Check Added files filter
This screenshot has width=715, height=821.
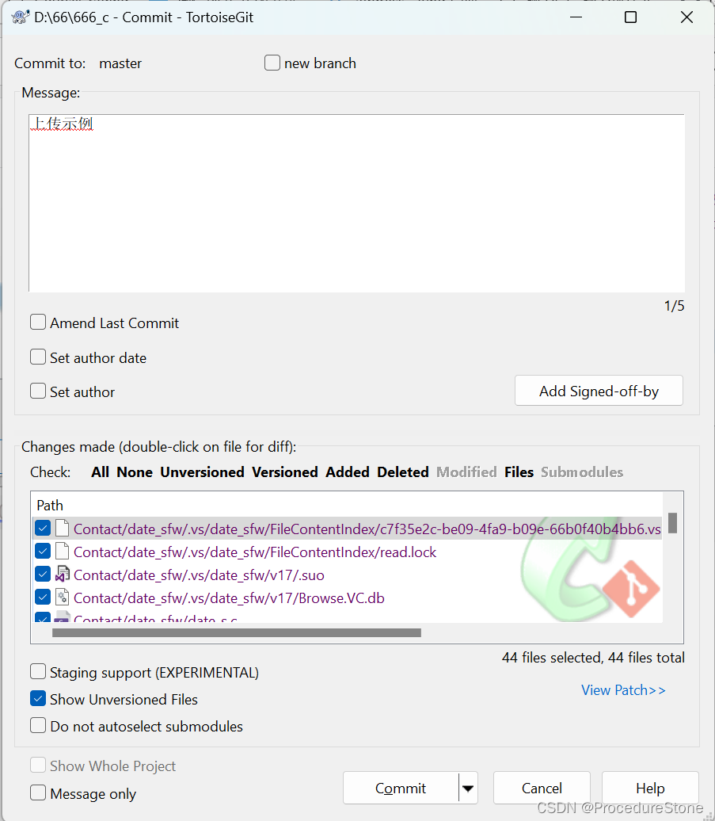tap(348, 472)
